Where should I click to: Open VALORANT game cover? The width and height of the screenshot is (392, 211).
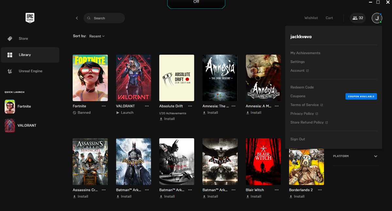[x=134, y=78]
